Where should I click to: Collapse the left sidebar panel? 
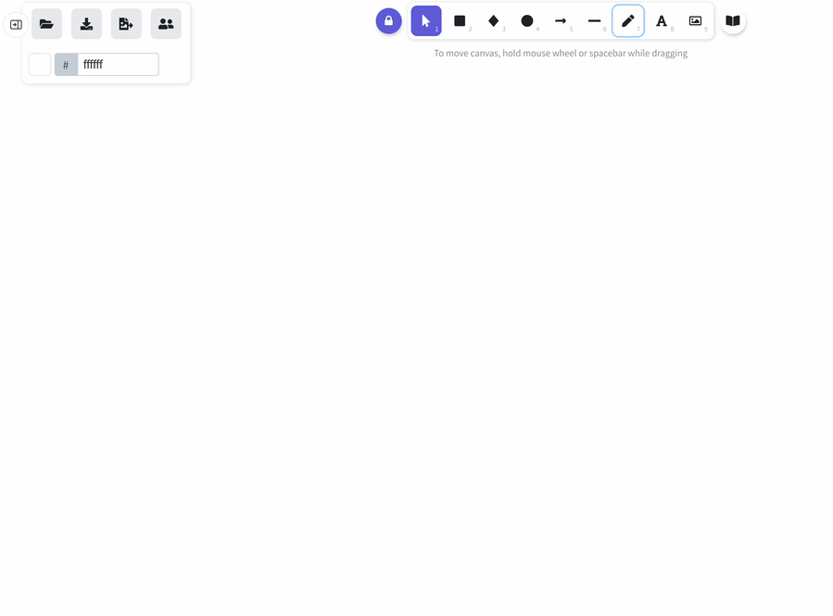tap(15, 24)
